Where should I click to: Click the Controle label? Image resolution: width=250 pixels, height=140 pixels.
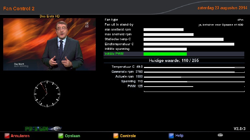(x=128, y=136)
